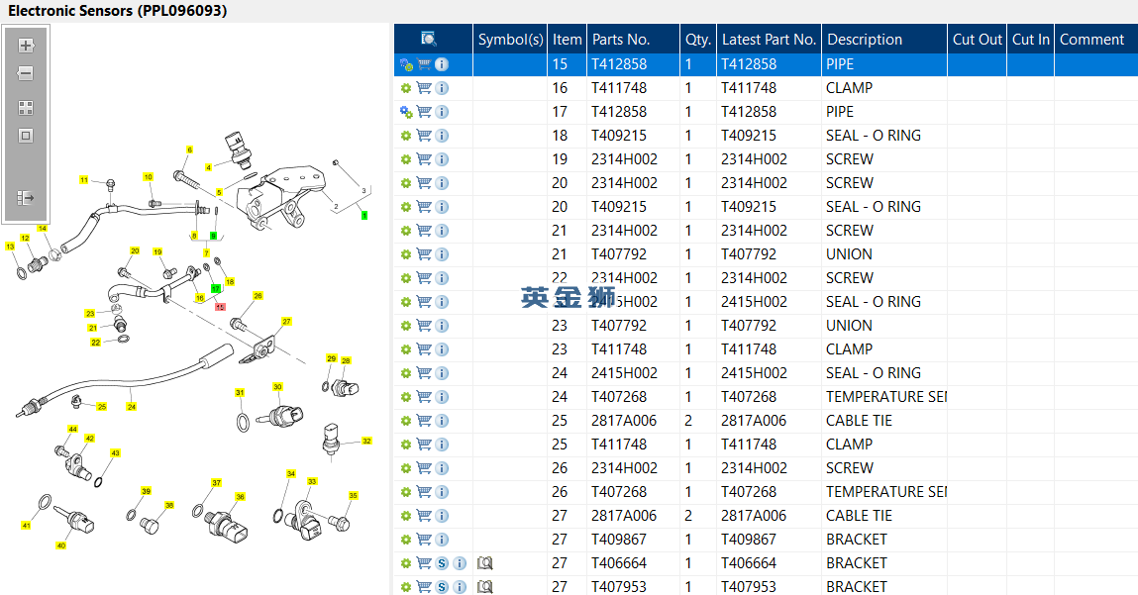Zoom in on the parts diagram
Viewport: 1138px width, 595px height.
(x=26, y=46)
